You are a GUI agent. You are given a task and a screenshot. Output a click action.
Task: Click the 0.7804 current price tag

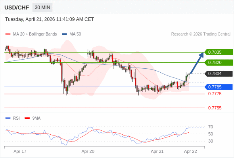(x=219, y=73)
